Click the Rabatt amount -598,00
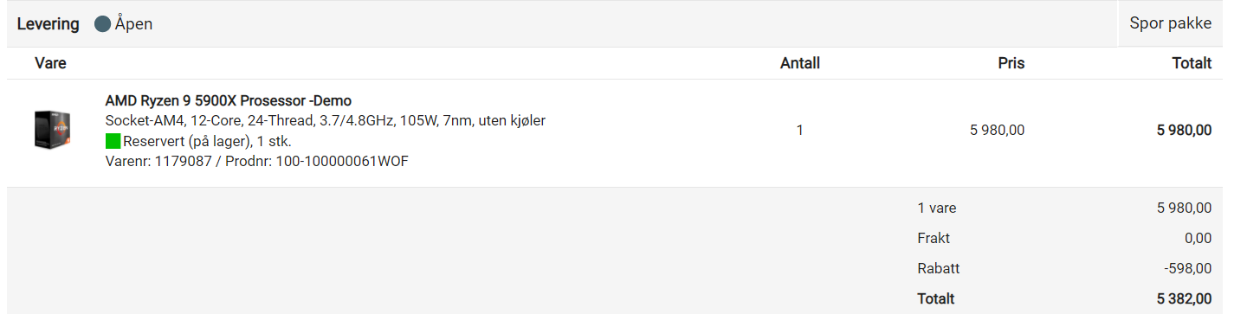 pos(1188,268)
